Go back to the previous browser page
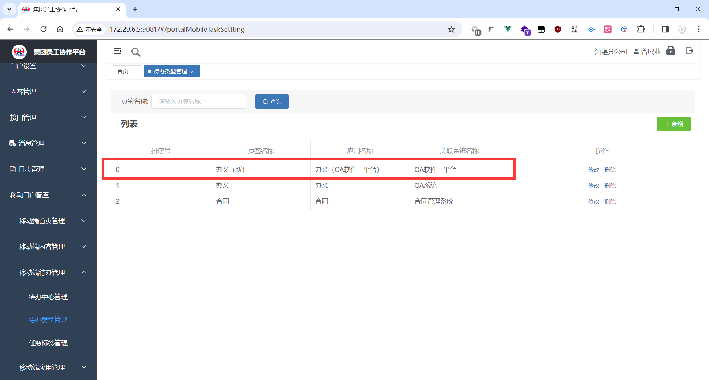 [10, 29]
